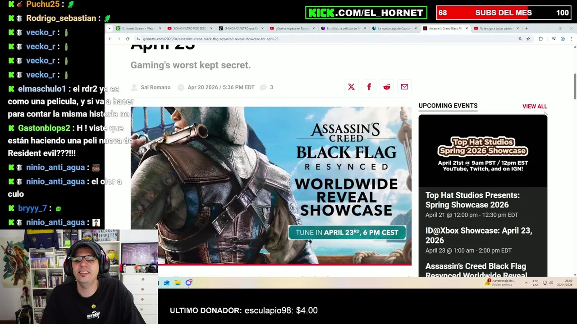Close the Assassin's Creed Black Flag tab
The image size is (577, 324).
[467, 28]
